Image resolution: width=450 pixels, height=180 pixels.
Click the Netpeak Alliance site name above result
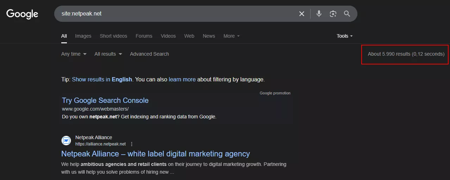[94, 137]
